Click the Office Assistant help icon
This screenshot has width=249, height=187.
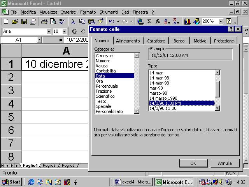click(x=228, y=21)
